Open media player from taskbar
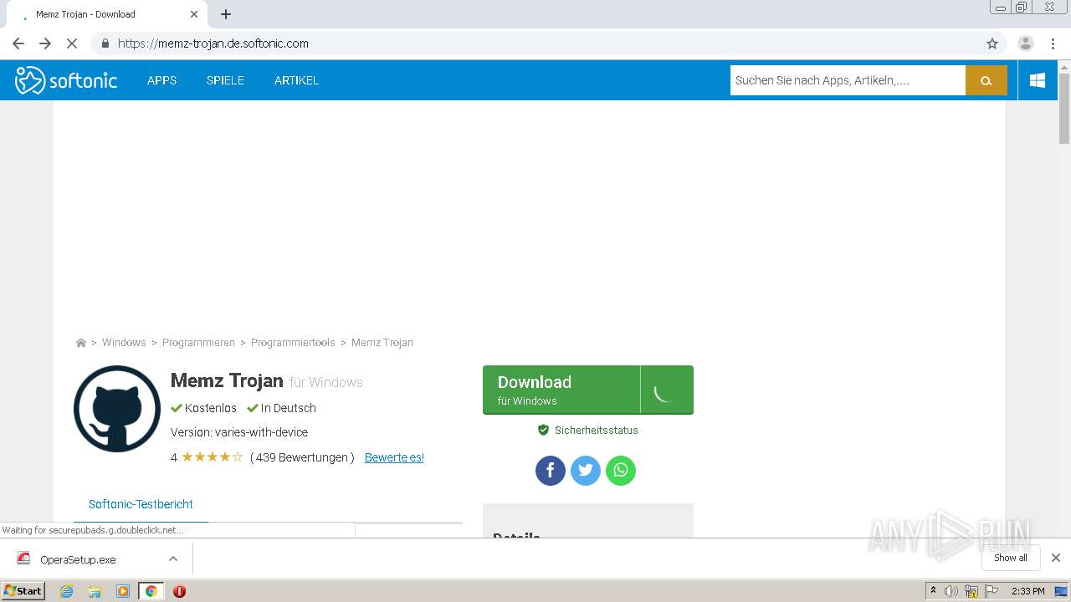 123,591
